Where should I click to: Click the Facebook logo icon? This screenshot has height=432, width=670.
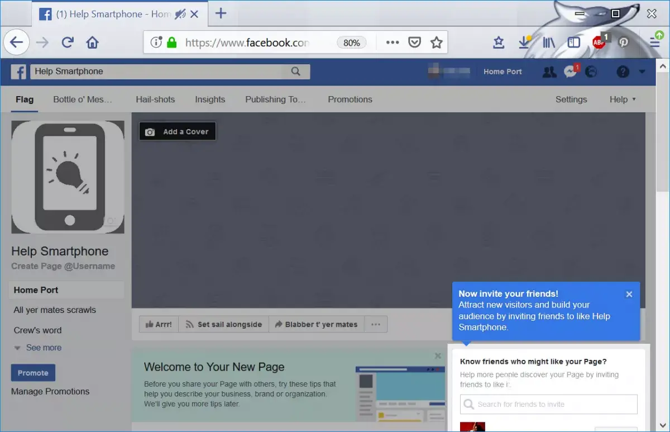pyautogui.click(x=19, y=72)
